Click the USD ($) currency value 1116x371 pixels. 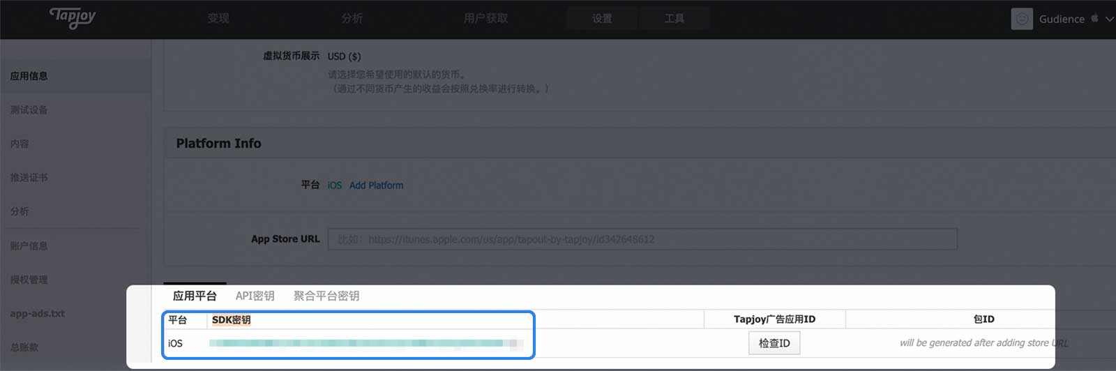(344, 56)
